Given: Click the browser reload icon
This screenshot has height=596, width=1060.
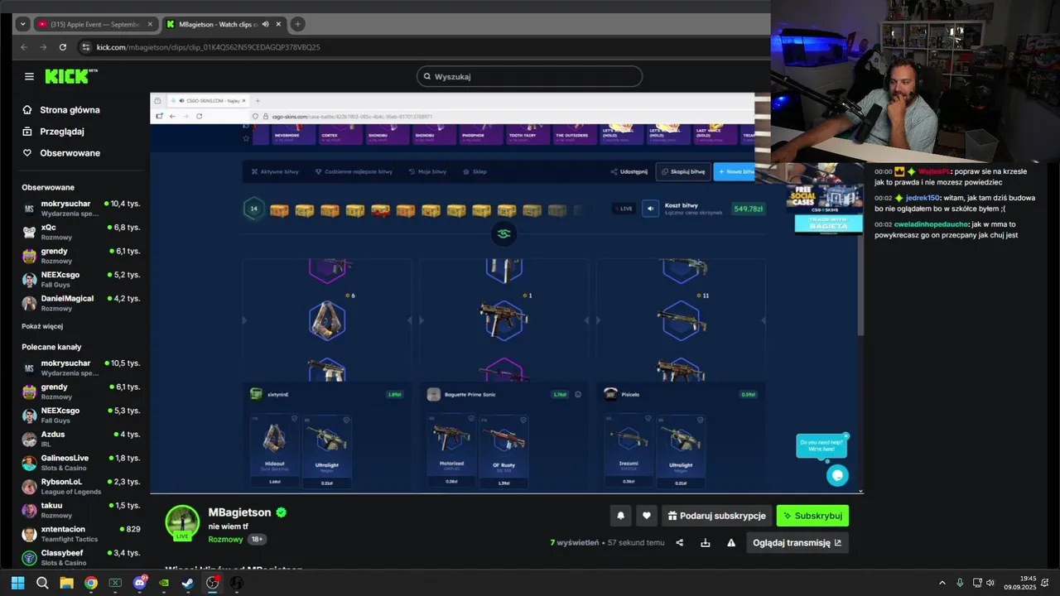Looking at the screenshot, I should [62, 47].
